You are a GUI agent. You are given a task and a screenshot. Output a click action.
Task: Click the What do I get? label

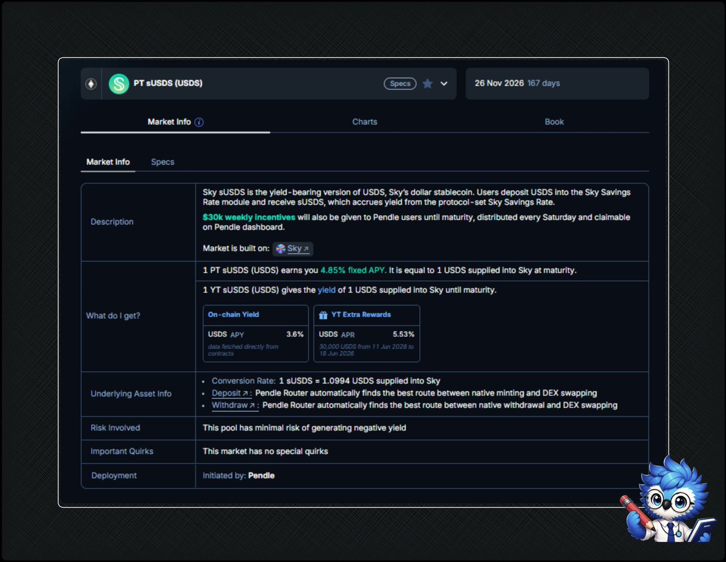113,316
